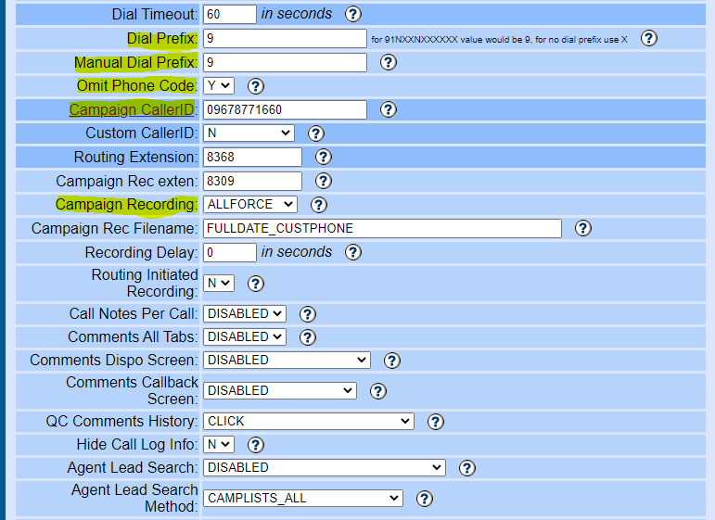Expand Routing Initiated Recording dropdown
This screenshot has height=520, width=715.
point(219,283)
